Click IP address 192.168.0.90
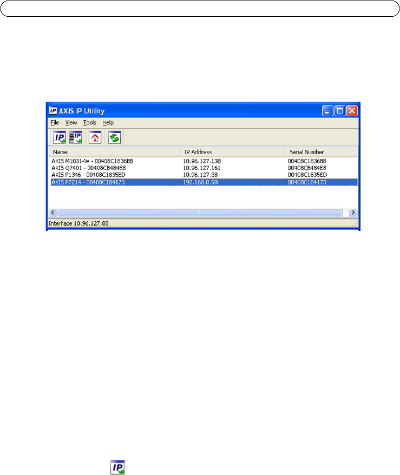Screen dimensions: 400x475 pyautogui.click(x=200, y=182)
